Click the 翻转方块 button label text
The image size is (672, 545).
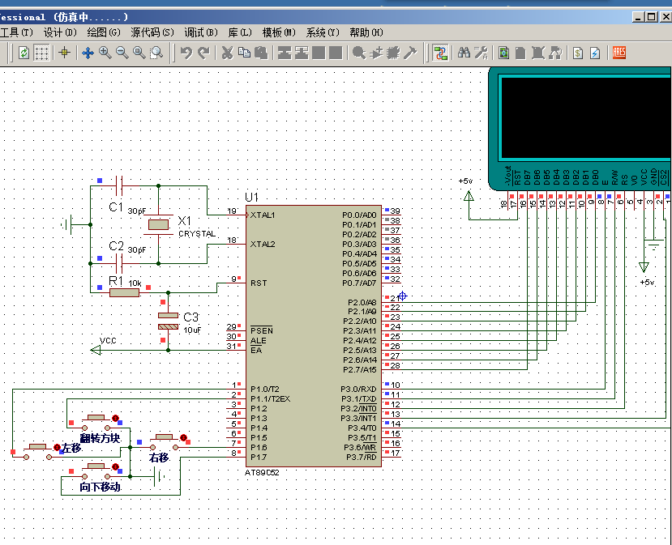100,438
